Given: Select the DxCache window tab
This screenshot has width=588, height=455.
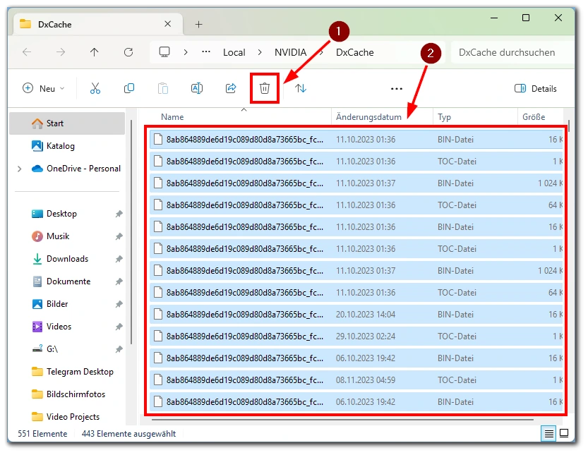Looking at the screenshot, I should (x=99, y=25).
